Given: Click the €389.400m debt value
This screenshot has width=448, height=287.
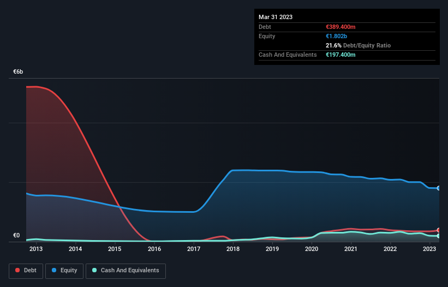Looking at the screenshot, I should tap(341, 27).
